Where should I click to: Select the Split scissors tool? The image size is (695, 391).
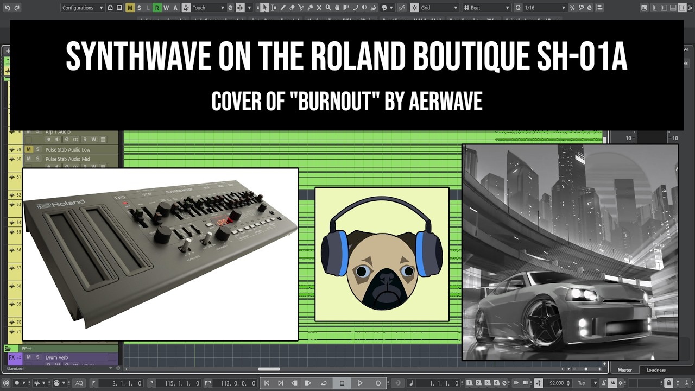point(301,8)
